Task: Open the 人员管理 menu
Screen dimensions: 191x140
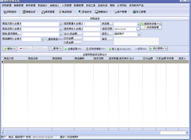Action: (67, 6)
